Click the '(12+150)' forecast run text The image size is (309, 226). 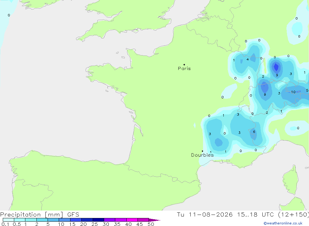pos(294,215)
